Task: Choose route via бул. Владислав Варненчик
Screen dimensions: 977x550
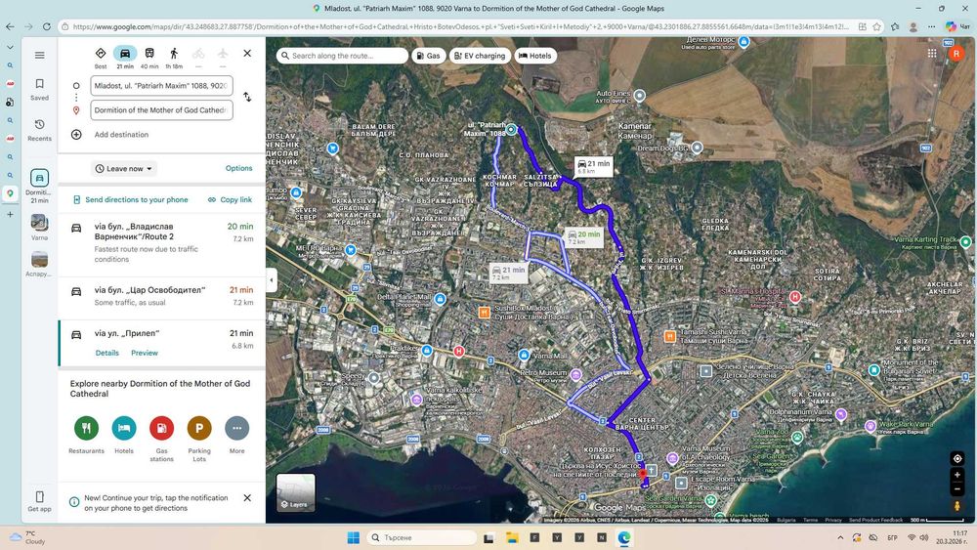Action: point(161,243)
